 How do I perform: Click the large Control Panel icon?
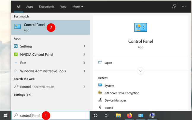pyautogui.click(x=140, y=27)
